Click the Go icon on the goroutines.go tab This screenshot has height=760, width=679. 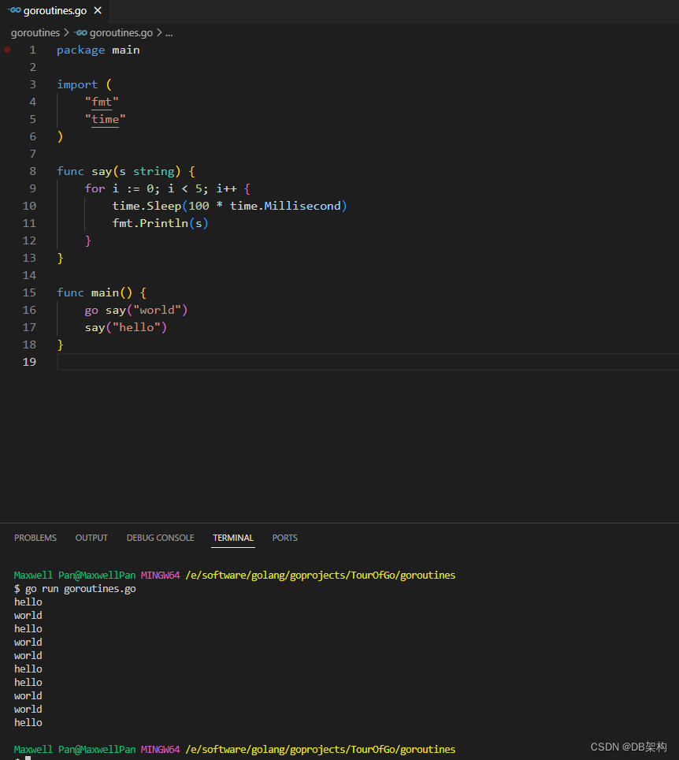point(13,11)
